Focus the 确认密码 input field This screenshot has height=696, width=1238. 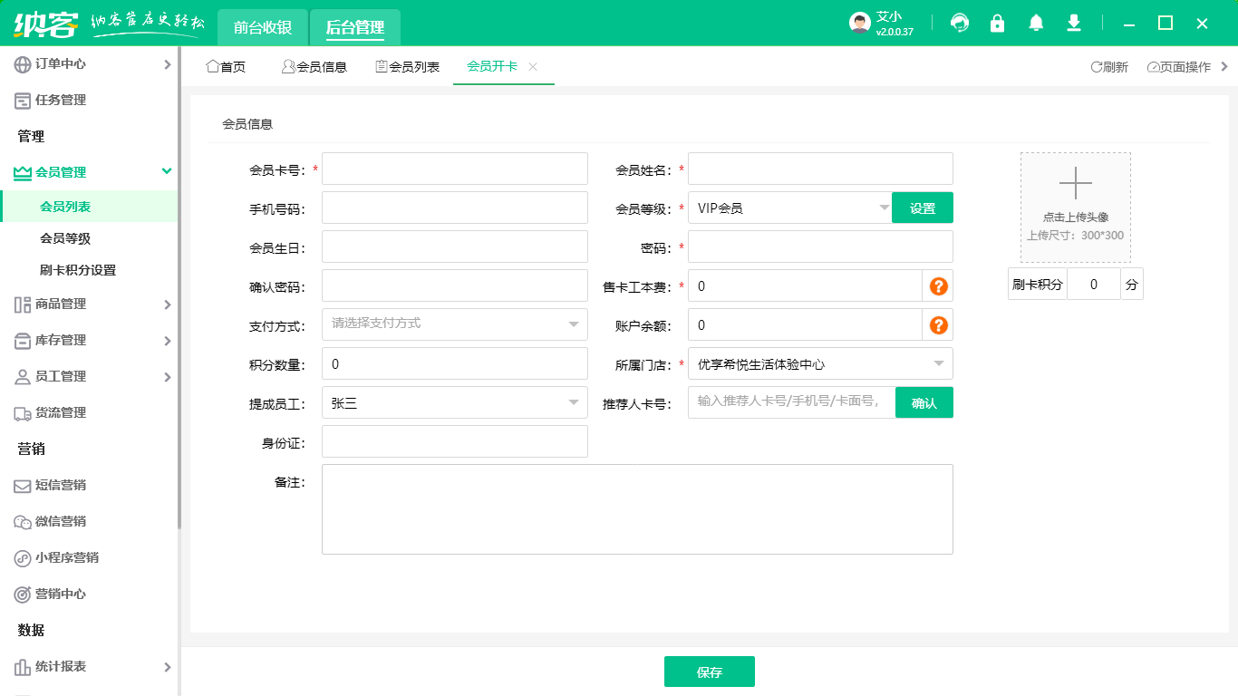[455, 285]
